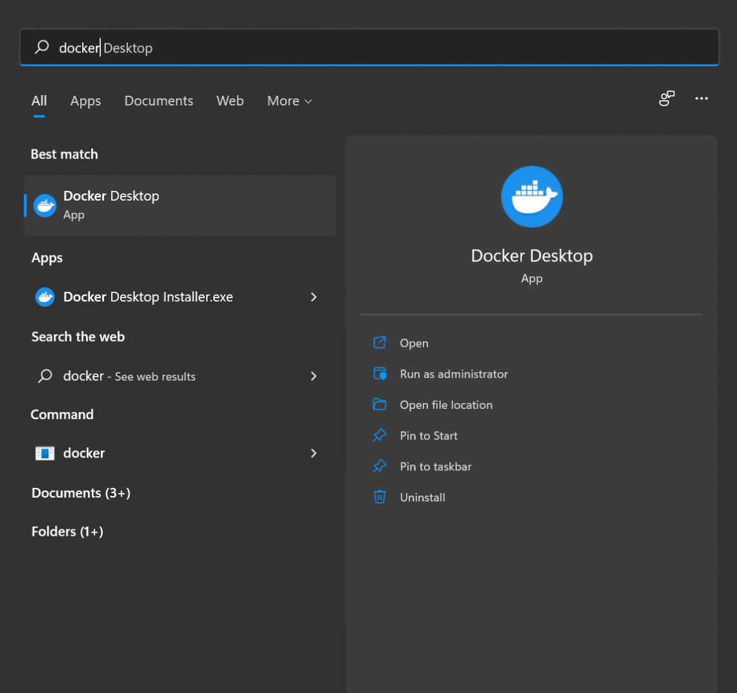Expand the Documents (3+) section
Viewport: 737px width, 693px height.
pyautogui.click(x=81, y=492)
